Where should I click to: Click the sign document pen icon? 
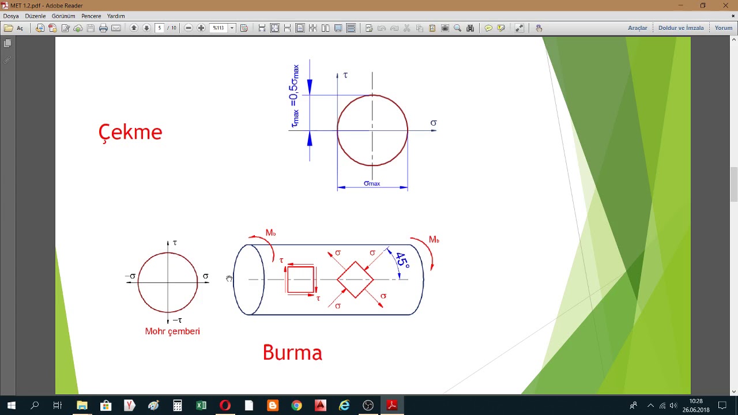click(65, 28)
